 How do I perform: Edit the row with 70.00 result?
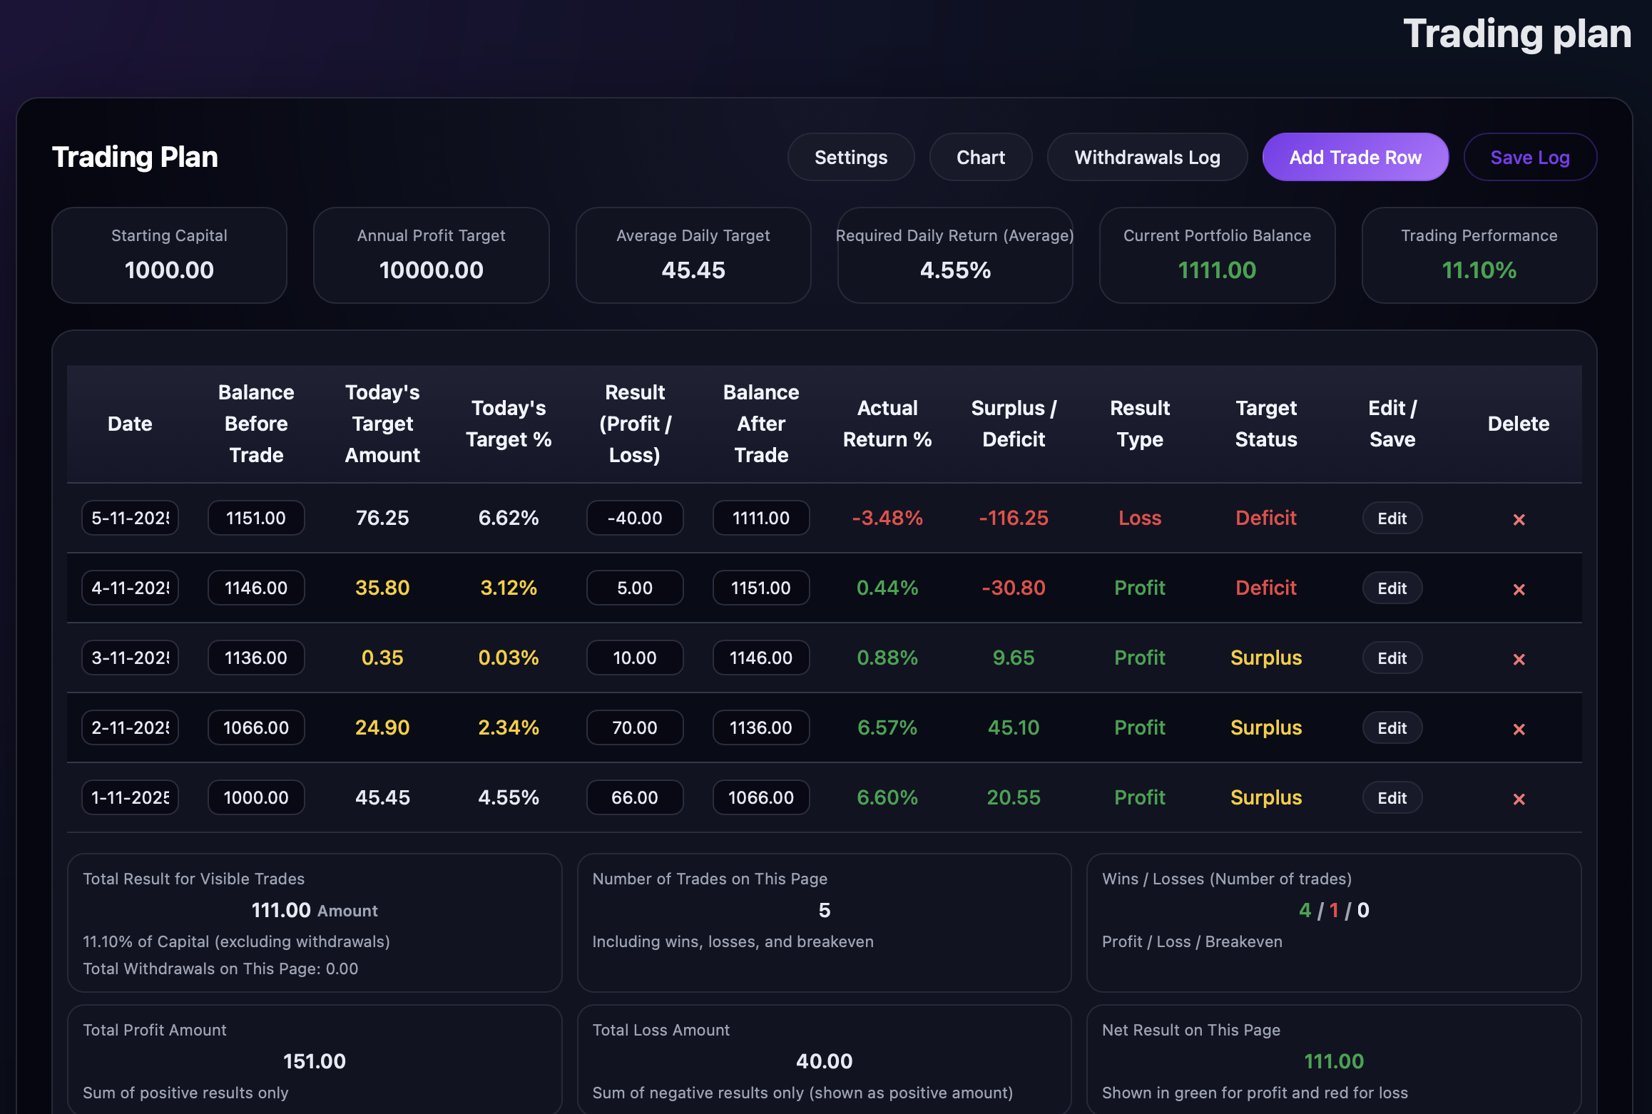point(1392,728)
